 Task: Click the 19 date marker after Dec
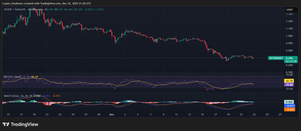(x=228, y=115)
